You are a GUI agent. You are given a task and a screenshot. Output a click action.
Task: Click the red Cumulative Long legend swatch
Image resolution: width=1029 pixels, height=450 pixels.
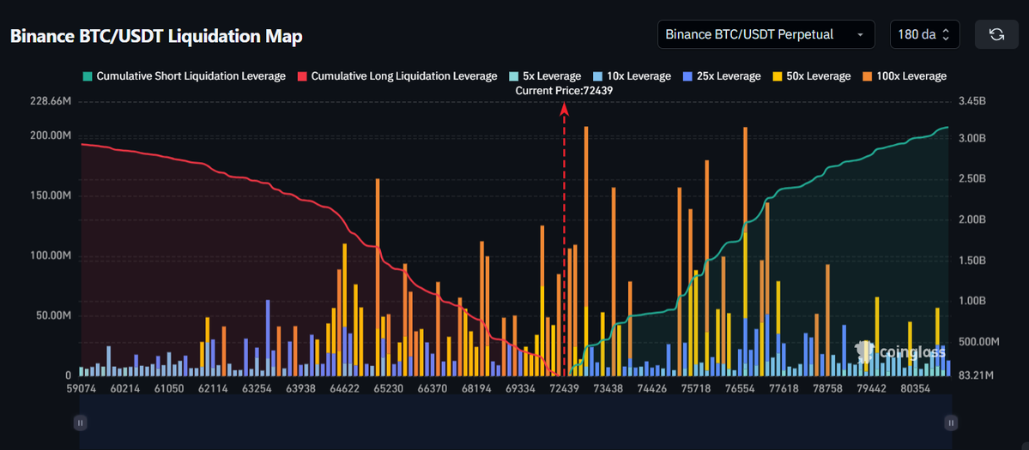[x=301, y=76]
